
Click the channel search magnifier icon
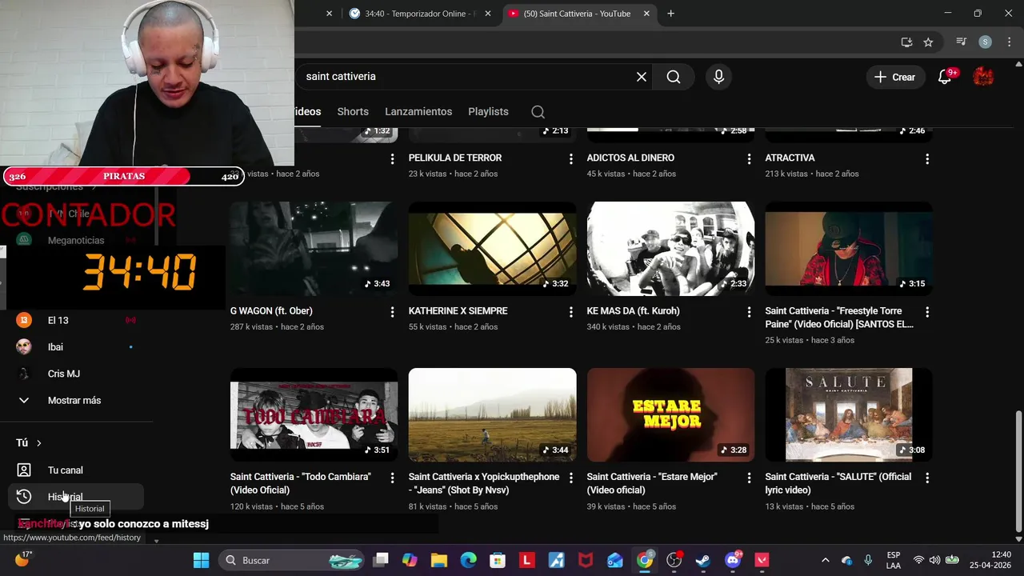(538, 112)
